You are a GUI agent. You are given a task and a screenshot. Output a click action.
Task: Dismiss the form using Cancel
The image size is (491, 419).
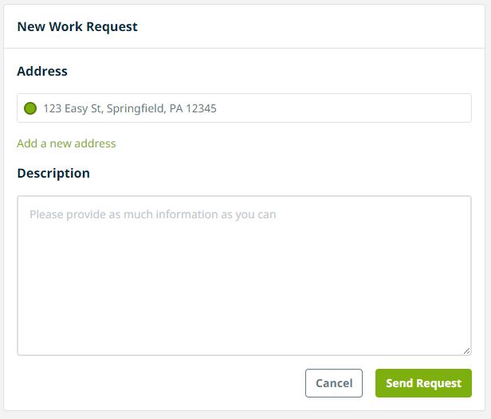tap(334, 383)
